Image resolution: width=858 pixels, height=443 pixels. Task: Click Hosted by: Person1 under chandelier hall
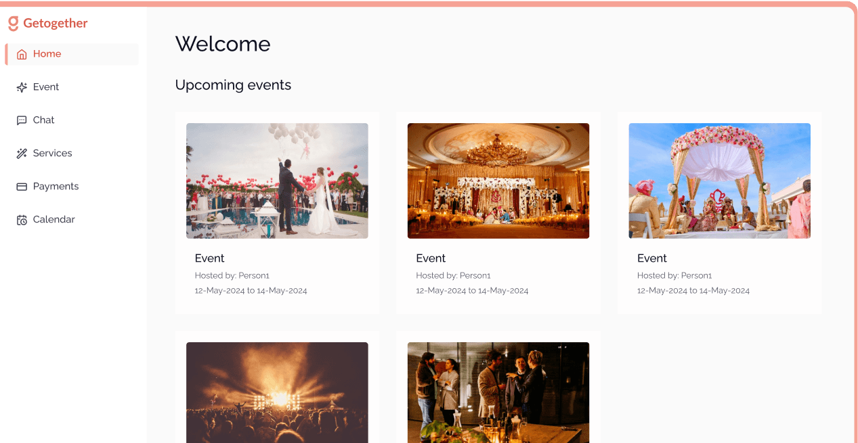click(x=453, y=275)
